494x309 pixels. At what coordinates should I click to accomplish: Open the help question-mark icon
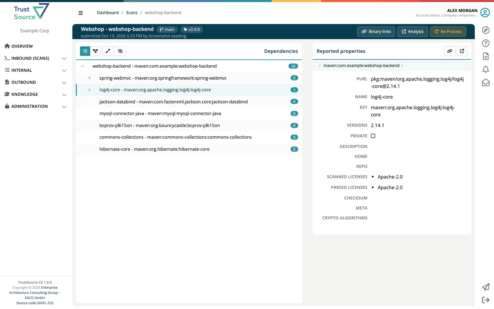(486, 43)
